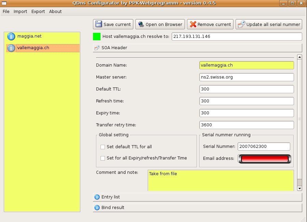This screenshot has height=222, width=307.
Task: Open the File menu
Action: point(6,12)
